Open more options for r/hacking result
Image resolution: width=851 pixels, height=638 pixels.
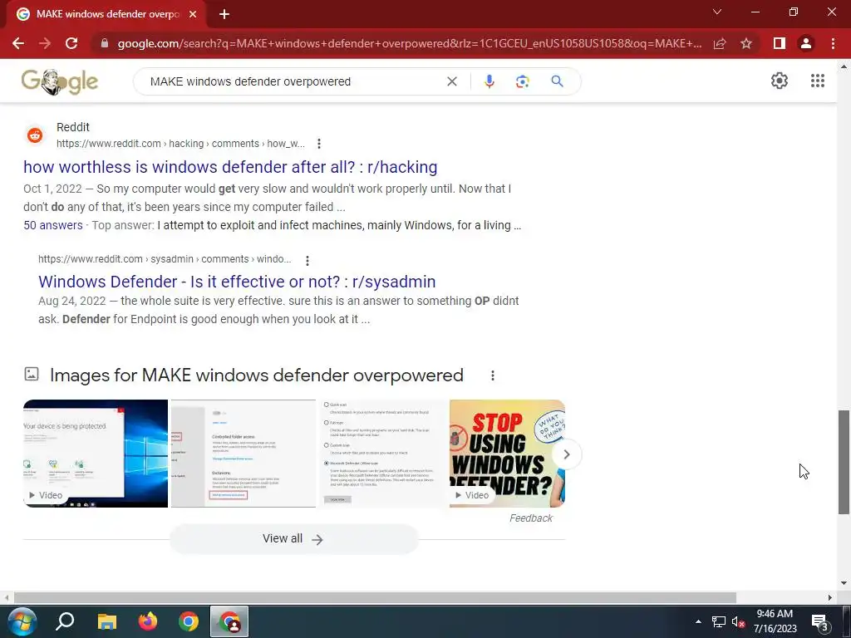(x=319, y=144)
